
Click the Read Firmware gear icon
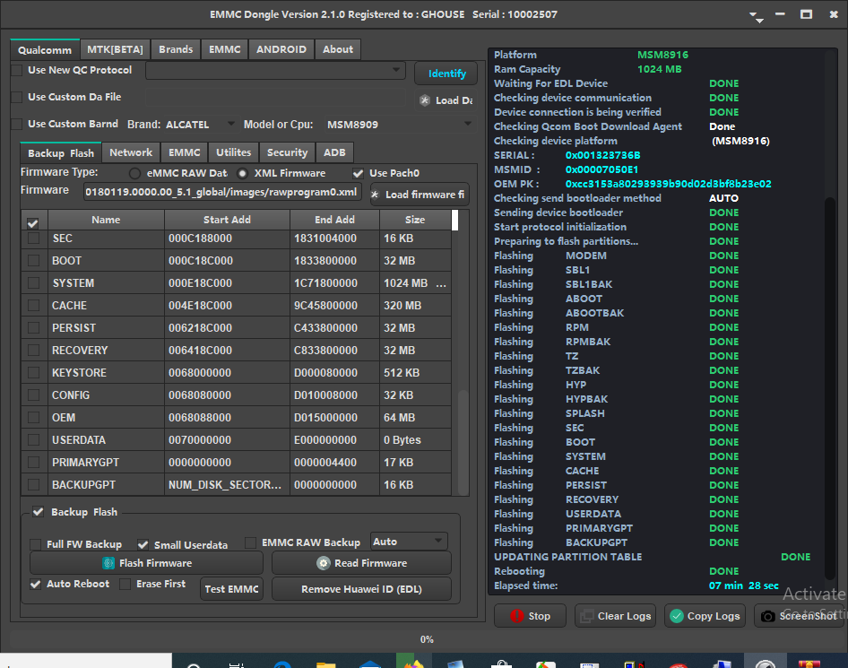324,563
